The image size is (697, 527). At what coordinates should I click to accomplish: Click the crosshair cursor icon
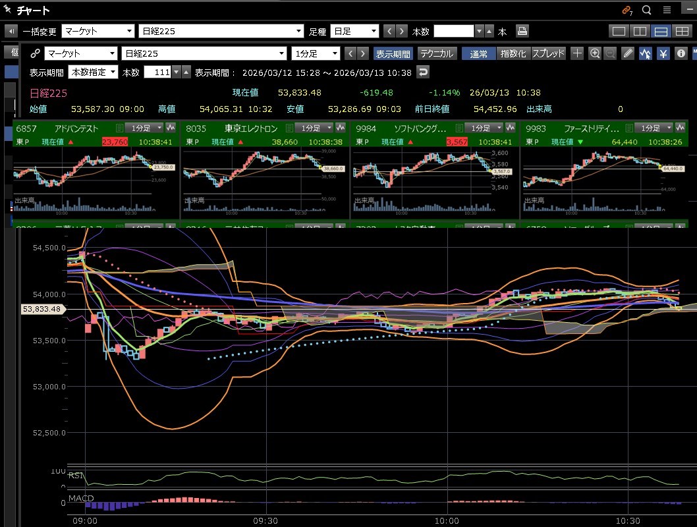click(577, 53)
